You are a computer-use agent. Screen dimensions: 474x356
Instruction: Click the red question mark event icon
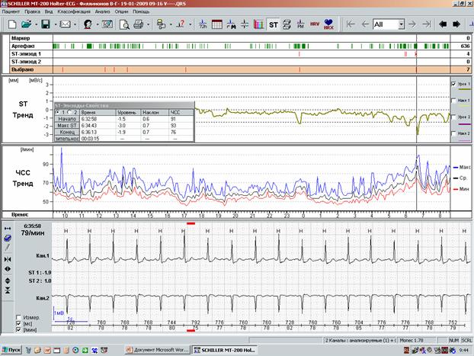point(180,24)
